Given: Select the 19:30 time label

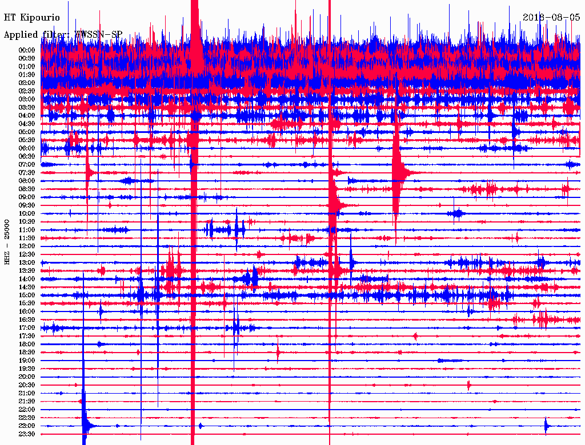Looking at the screenshot, I should (x=27, y=369).
